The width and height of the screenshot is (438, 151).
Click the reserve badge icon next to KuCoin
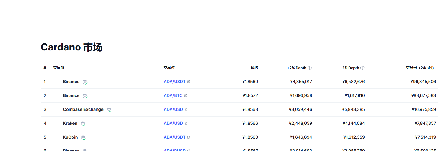83,138
